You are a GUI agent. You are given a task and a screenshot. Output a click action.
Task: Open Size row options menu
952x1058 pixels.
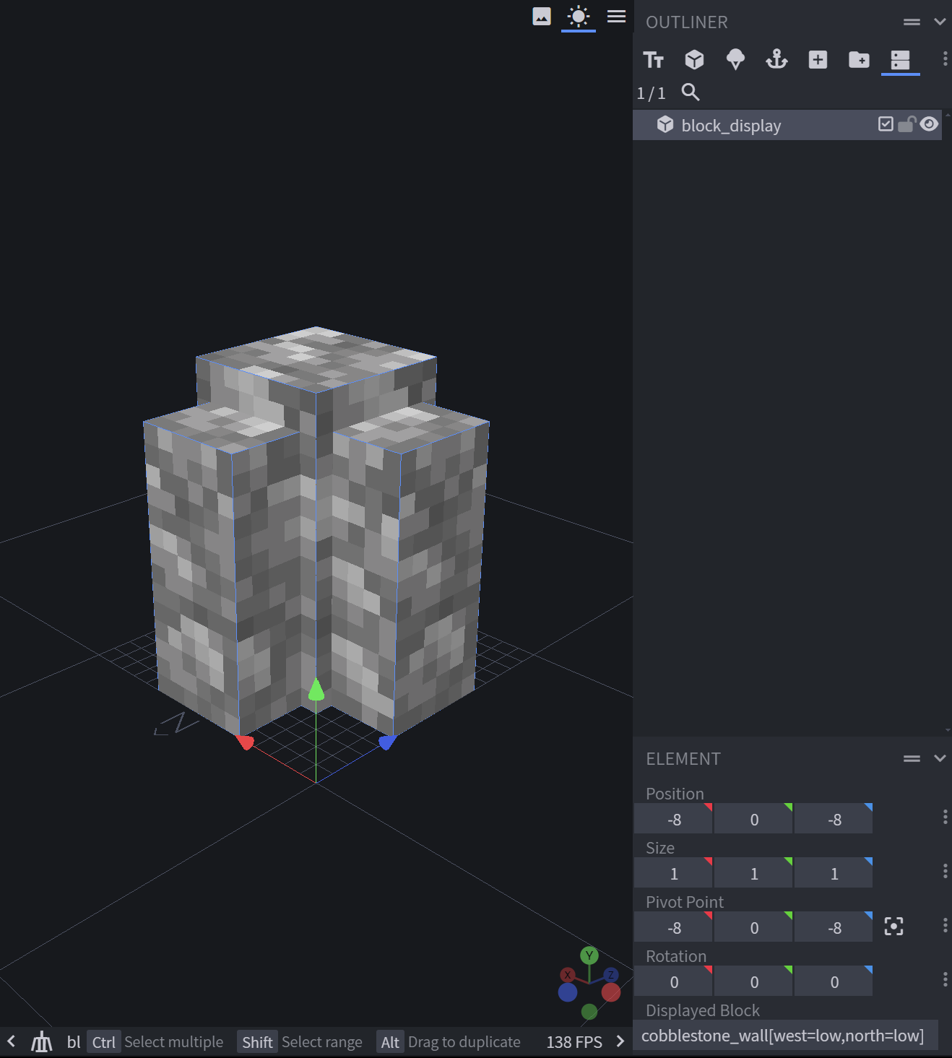point(945,871)
